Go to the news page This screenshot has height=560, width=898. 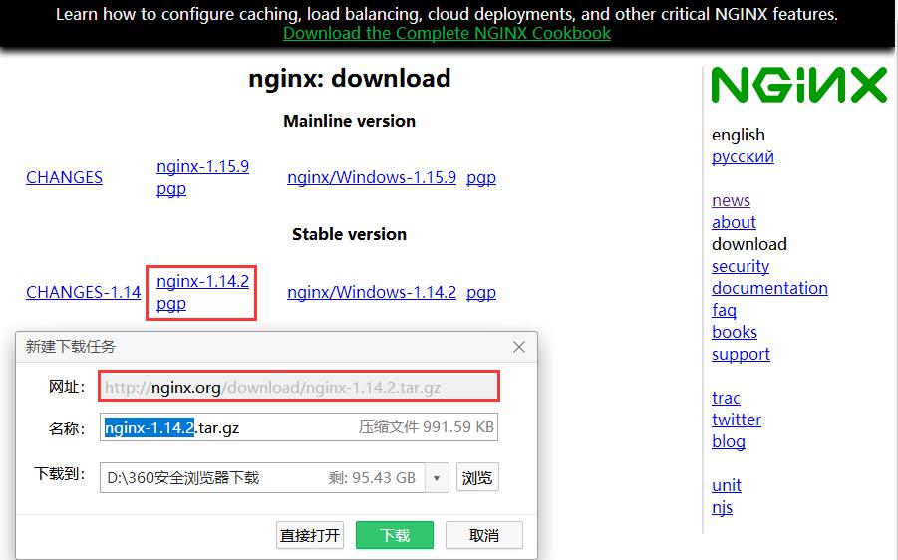coord(731,200)
